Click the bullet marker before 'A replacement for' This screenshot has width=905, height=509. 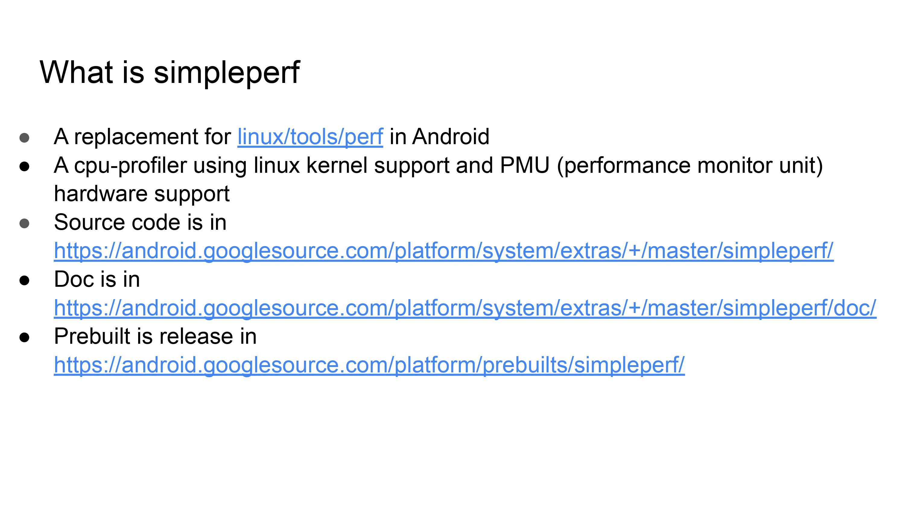(x=24, y=138)
